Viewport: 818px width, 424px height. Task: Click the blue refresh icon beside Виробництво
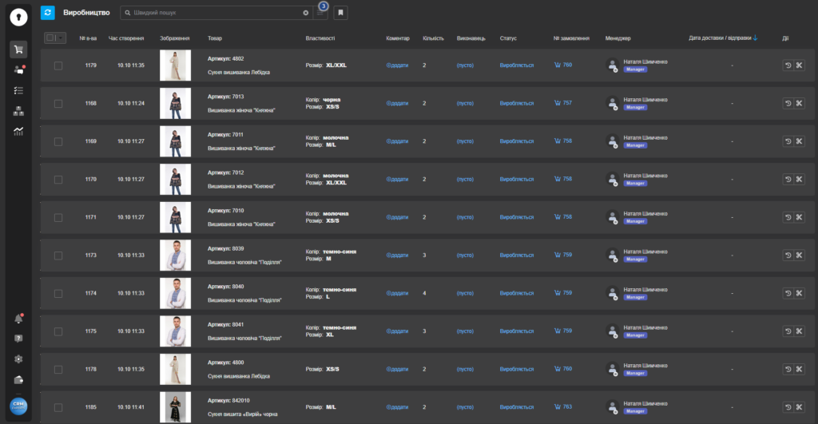(47, 13)
